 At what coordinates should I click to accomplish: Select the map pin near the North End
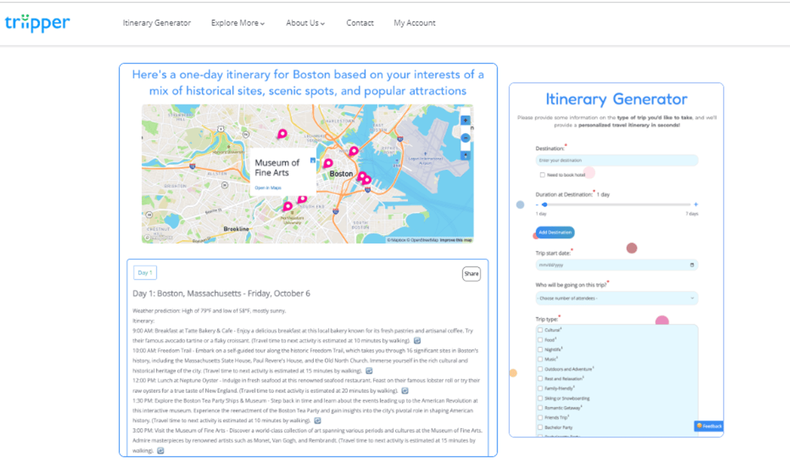354,151
